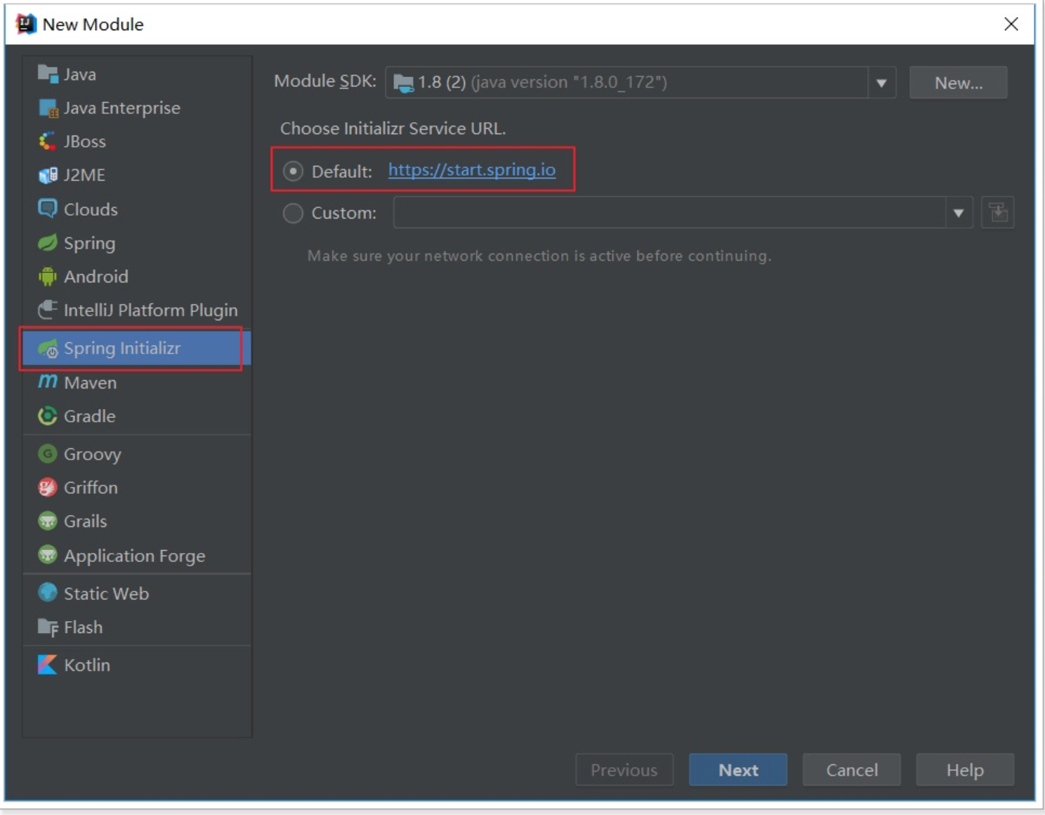Image resolution: width=1045 pixels, height=815 pixels.
Task: Click inside the Custom URL input field
Action: pos(669,213)
